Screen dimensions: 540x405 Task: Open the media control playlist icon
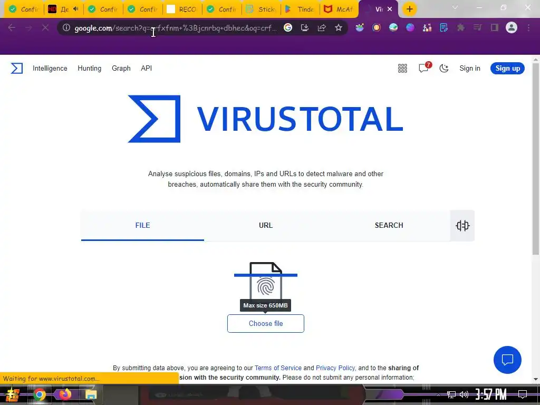point(478,27)
